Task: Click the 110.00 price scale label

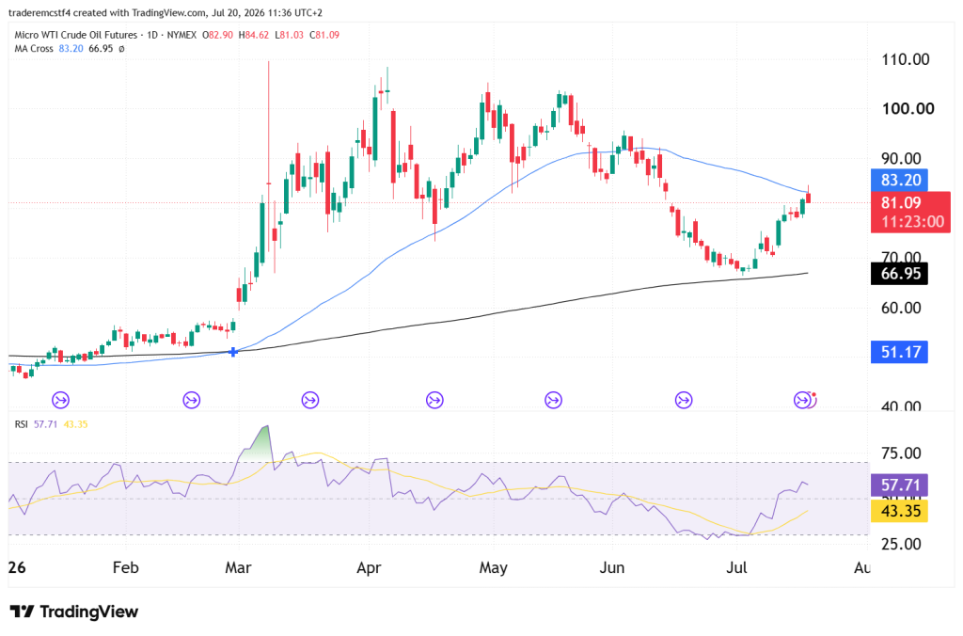Action: coord(906,59)
